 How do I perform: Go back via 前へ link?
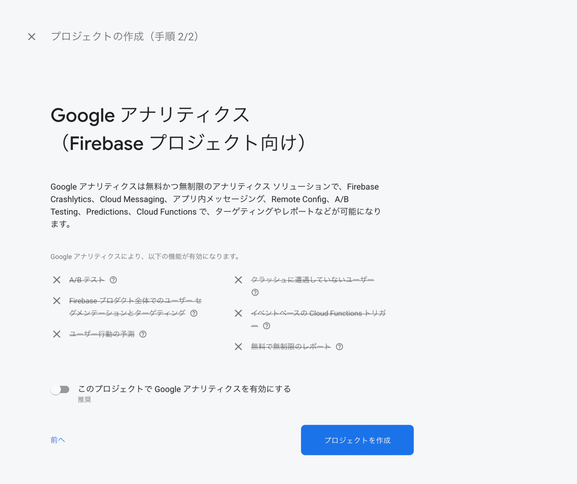57,440
